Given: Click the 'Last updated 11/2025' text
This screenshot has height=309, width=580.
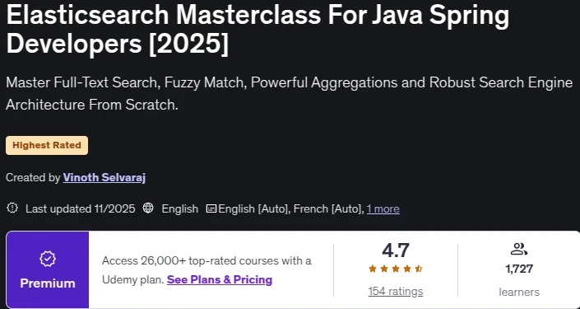Looking at the screenshot, I should (x=81, y=209).
